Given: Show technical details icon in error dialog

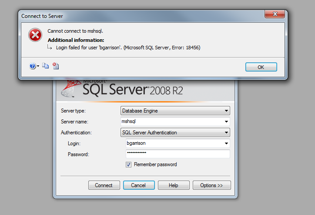Looking at the screenshot, I should tap(56, 65).
